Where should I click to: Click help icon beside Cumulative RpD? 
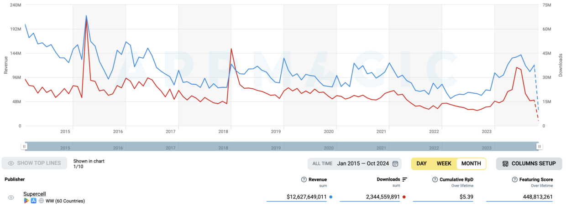[435, 179]
